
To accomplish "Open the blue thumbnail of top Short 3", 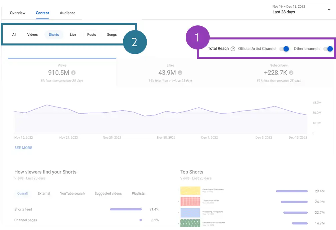I will click(x=190, y=213).
